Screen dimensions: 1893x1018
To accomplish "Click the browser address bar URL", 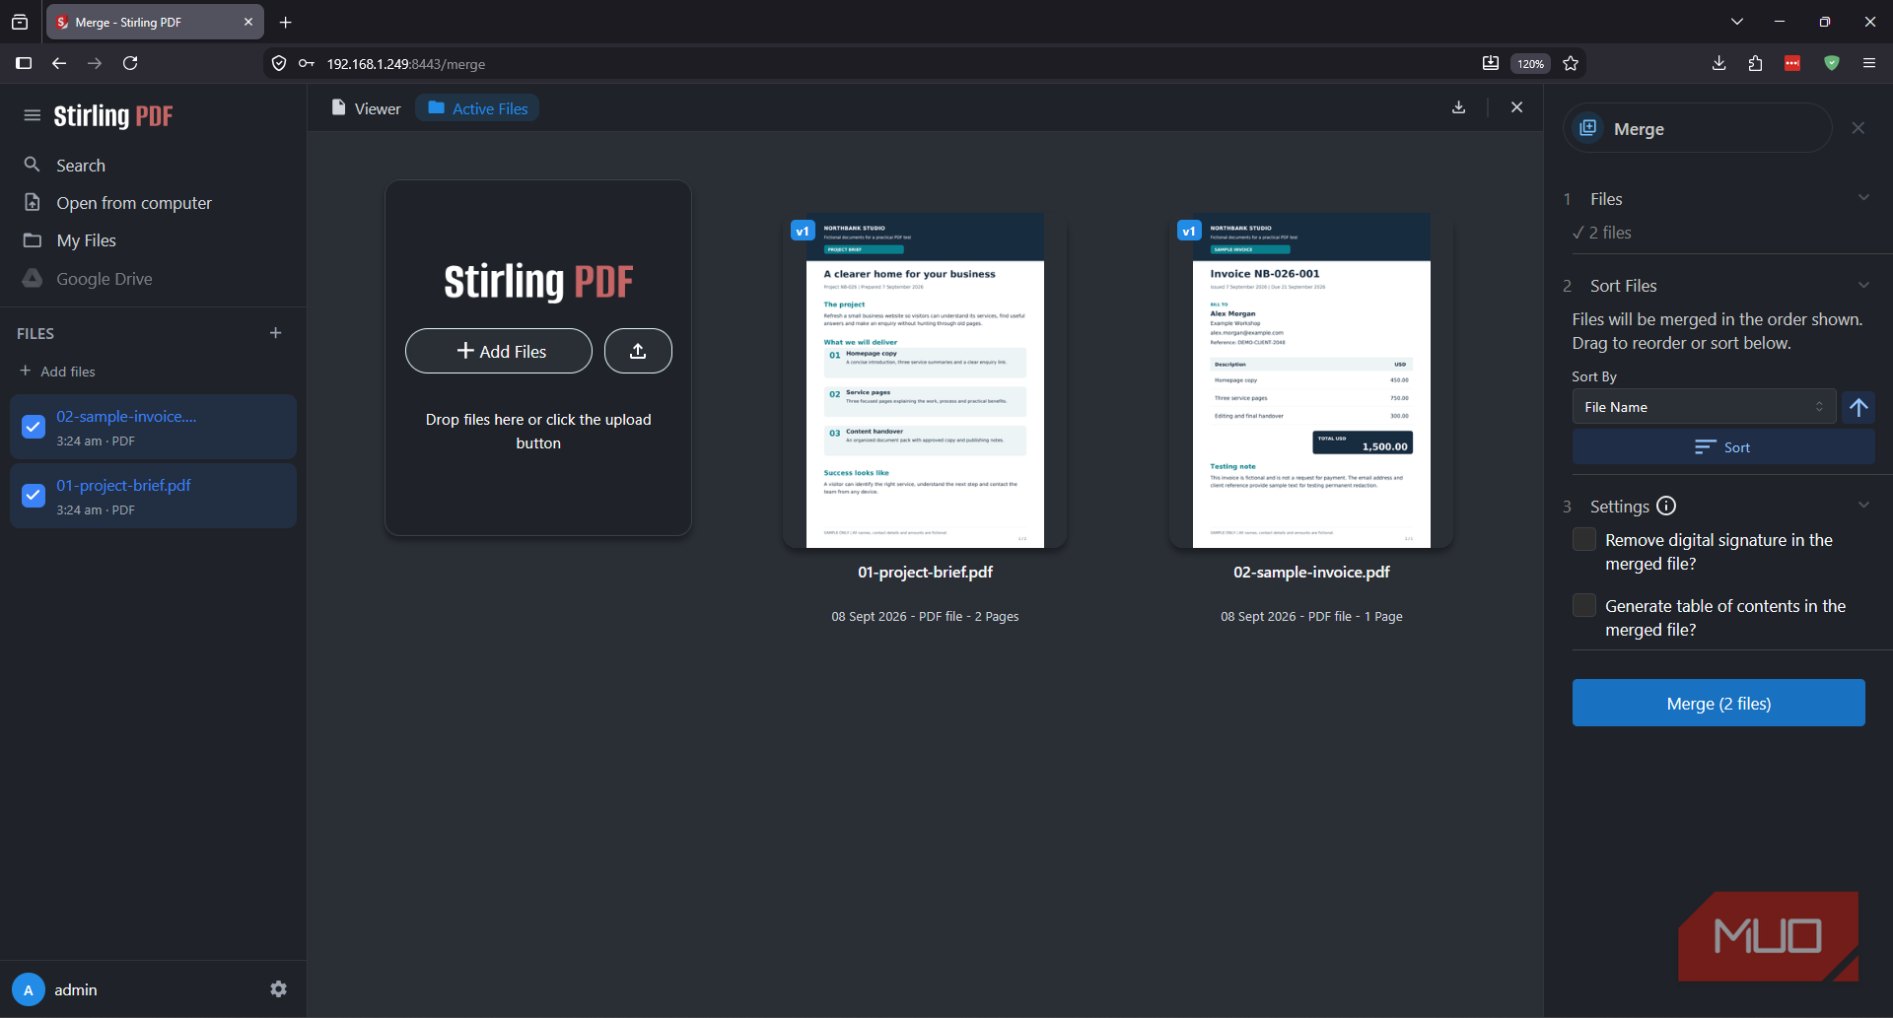I will click(406, 64).
